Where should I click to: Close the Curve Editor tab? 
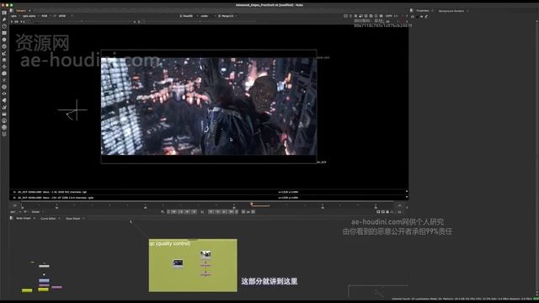point(59,219)
